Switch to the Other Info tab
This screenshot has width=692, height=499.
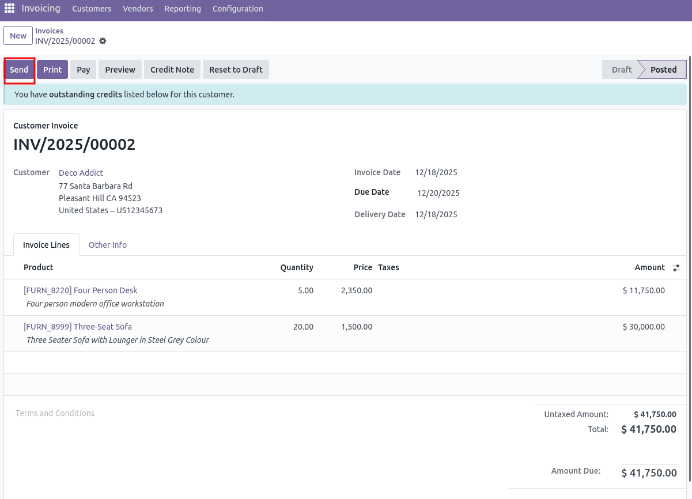pos(108,244)
